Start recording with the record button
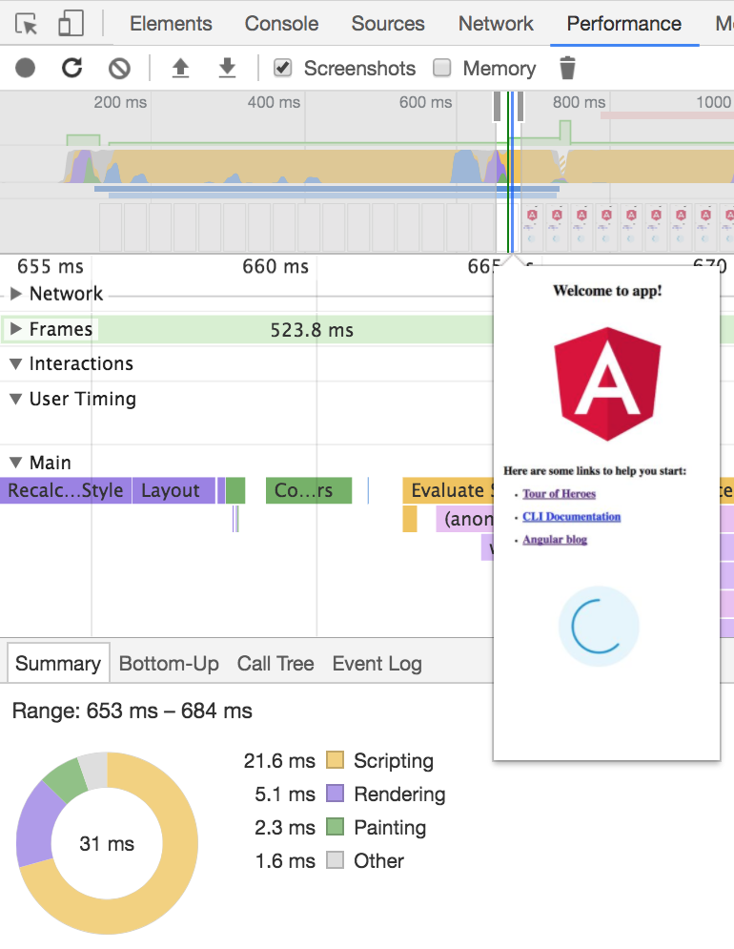The image size is (734, 949). 26,68
